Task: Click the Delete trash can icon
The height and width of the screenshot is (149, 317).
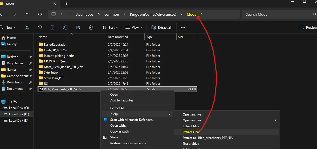Action: click(91, 27)
